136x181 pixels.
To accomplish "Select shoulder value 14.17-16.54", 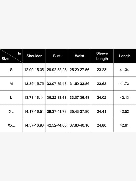I will 34,112.
